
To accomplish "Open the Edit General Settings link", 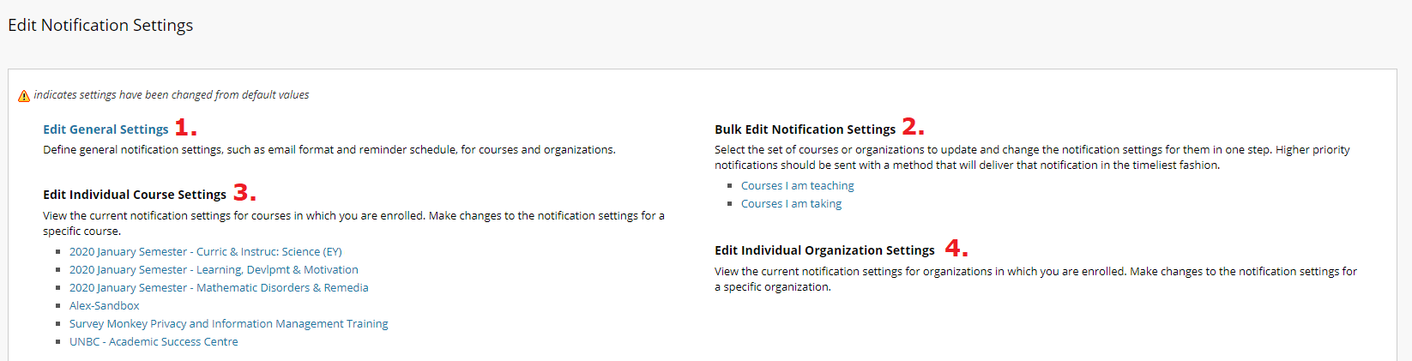I will click(x=106, y=129).
